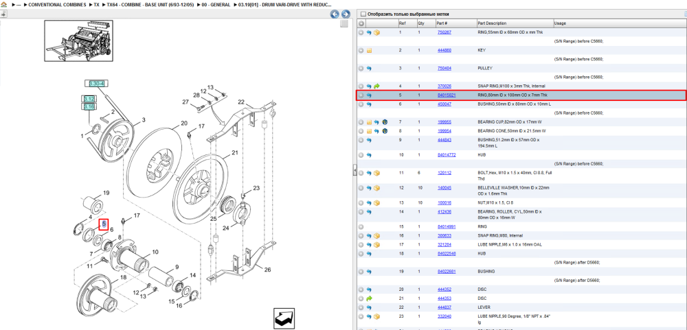Click note icon in BEARING CUP row

click(369, 122)
